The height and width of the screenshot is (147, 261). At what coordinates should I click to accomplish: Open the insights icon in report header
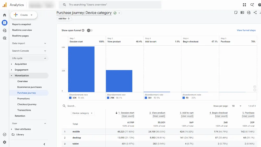(x=249, y=13)
